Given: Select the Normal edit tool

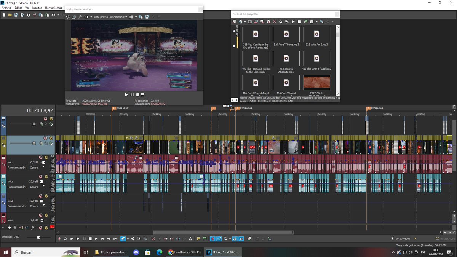Looking at the screenshot, I should (x=123, y=239).
